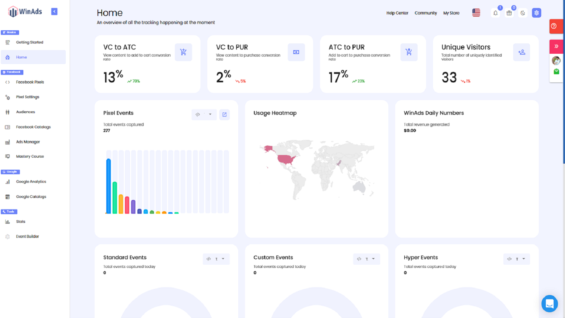Click the VC to ATC cart icon
565x318 pixels.
click(x=183, y=52)
